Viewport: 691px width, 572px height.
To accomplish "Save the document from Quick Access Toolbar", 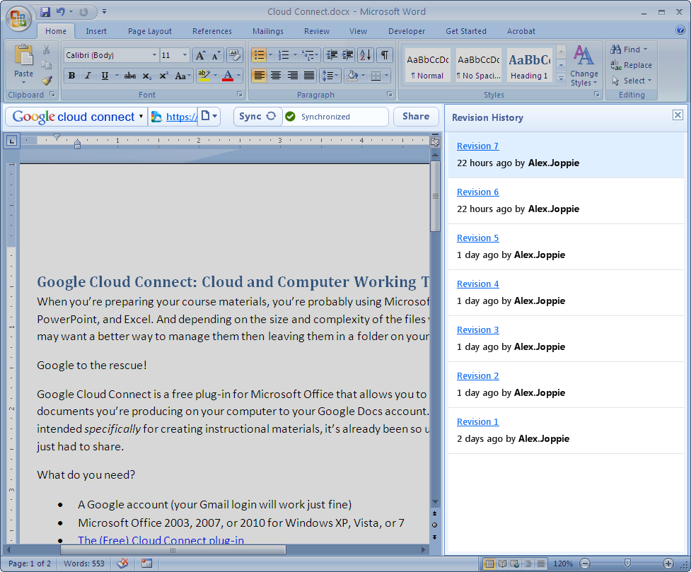I will 45,12.
